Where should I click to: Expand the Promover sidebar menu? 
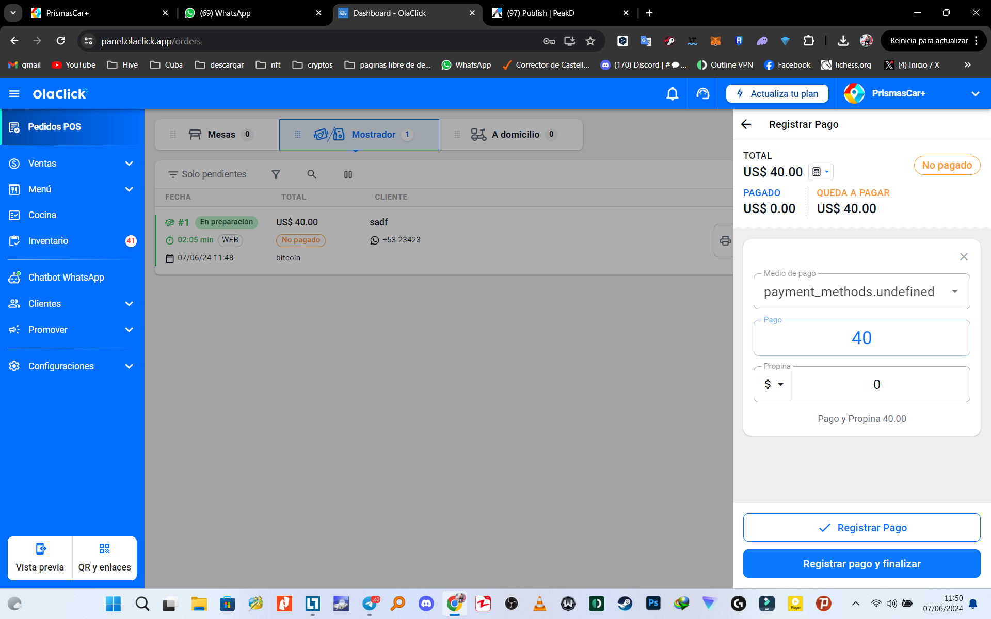click(x=72, y=330)
